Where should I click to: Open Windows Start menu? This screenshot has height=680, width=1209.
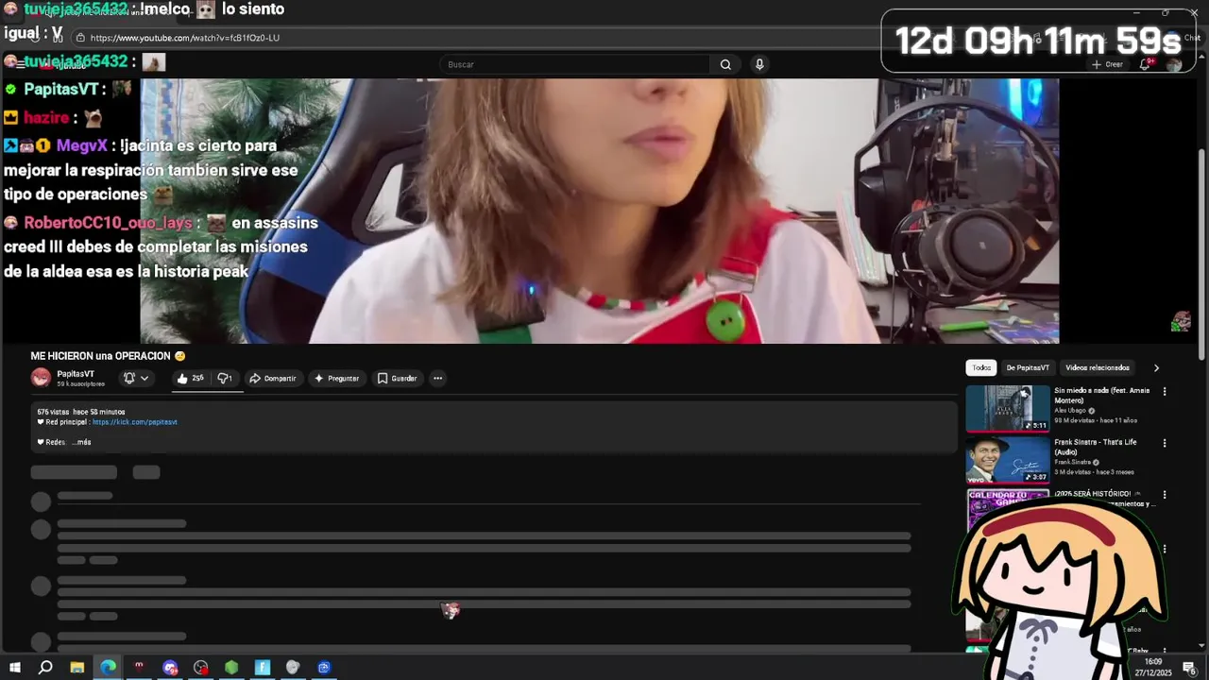(14, 668)
